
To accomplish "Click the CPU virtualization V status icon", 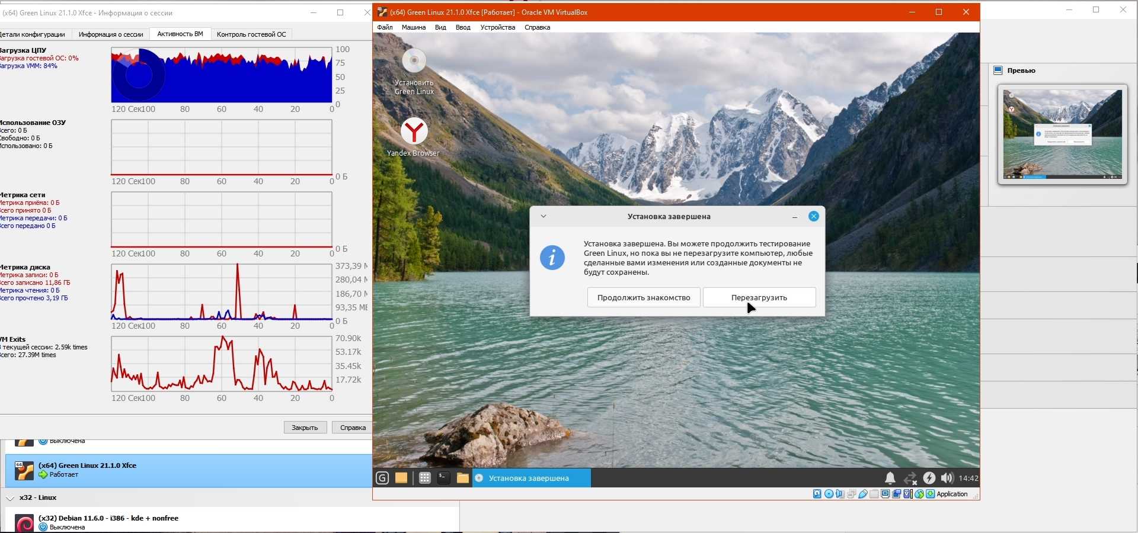I will pyautogui.click(x=907, y=494).
